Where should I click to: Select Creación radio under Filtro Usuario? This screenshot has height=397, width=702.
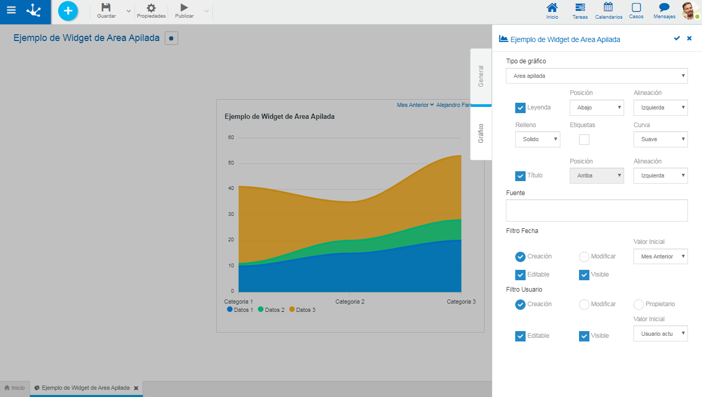tap(520, 304)
